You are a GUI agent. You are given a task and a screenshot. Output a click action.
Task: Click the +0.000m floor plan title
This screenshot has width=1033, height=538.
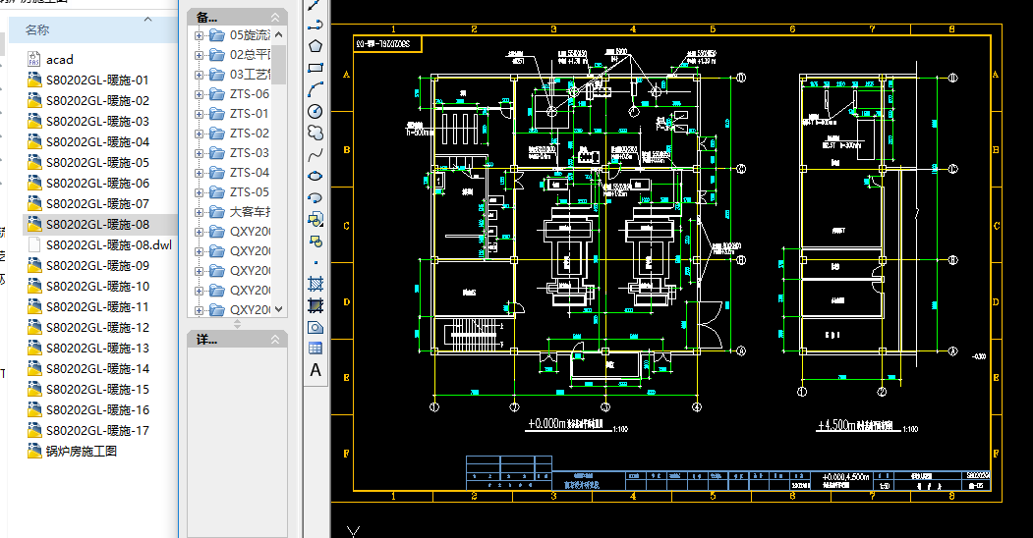[x=566, y=424]
